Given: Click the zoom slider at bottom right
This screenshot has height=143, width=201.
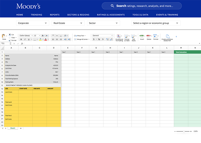Looking at the screenshot, I should (184, 131).
